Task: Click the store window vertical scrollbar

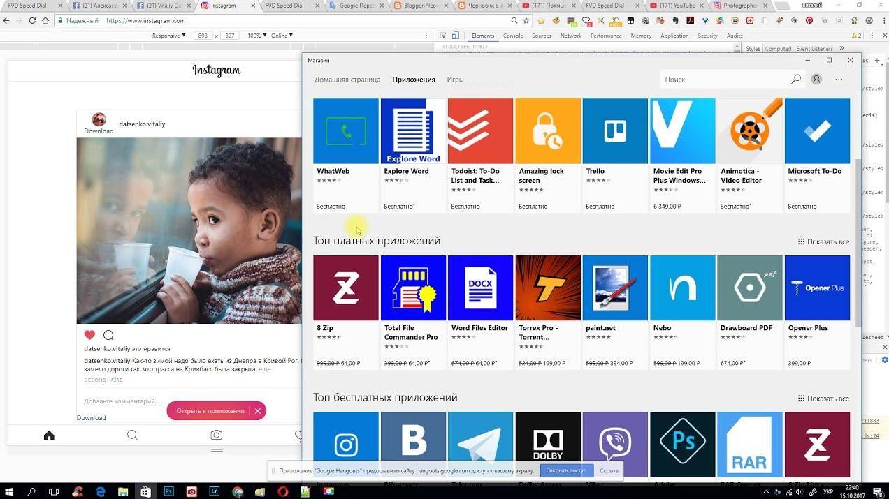Action: 857,209
